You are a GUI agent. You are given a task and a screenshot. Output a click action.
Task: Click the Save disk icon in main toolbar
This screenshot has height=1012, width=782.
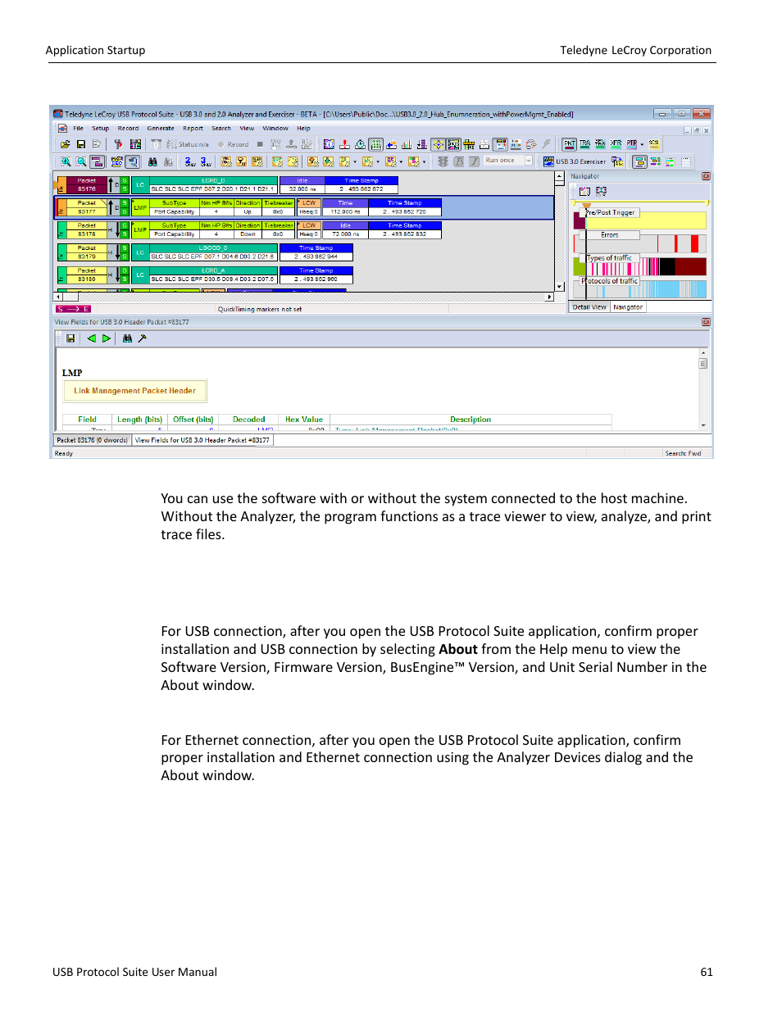[81, 144]
